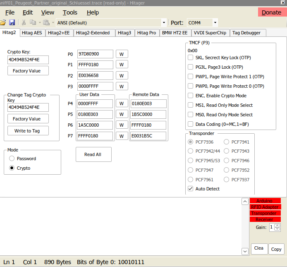Click the Cut scissors icon

point(24,22)
